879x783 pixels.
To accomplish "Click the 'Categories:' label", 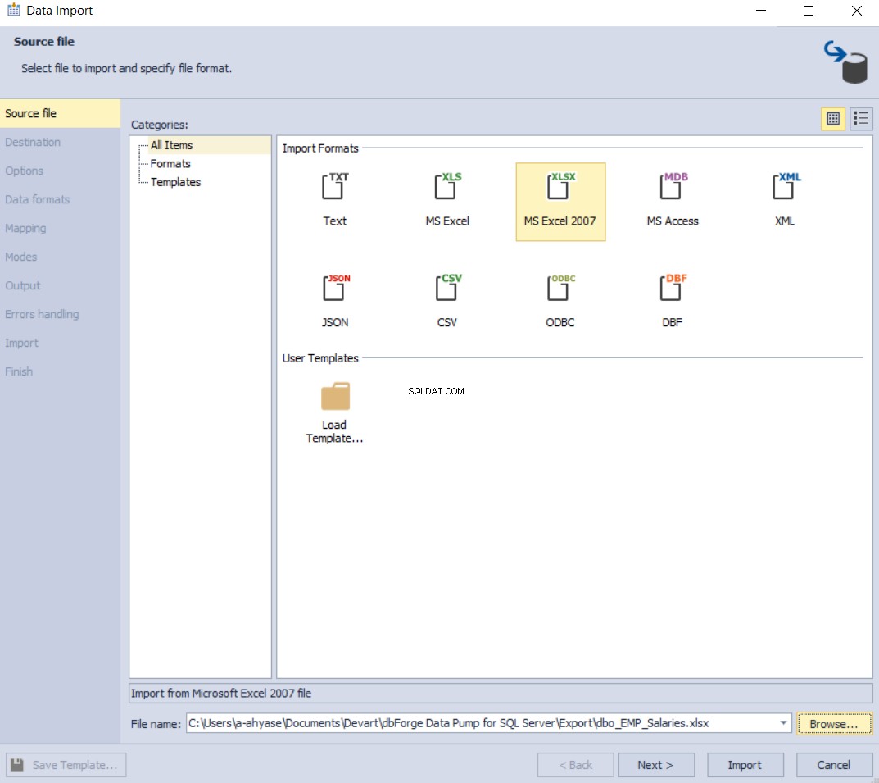I will point(159,125).
